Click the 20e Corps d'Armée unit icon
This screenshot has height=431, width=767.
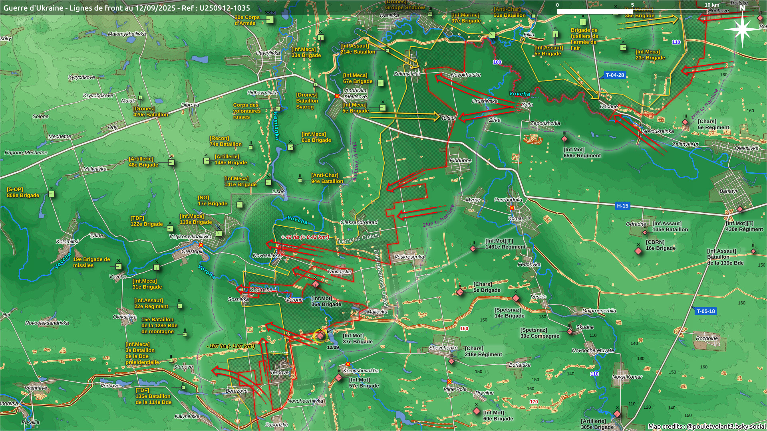click(x=270, y=20)
